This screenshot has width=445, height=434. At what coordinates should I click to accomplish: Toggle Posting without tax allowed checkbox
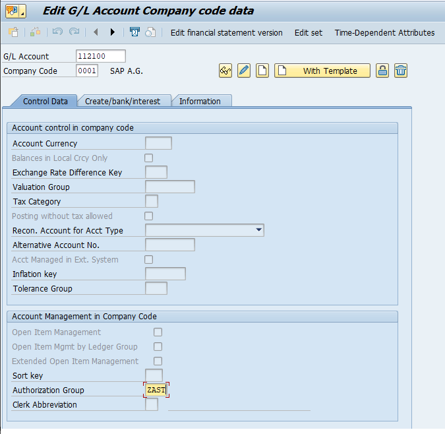[x=149, y=216]
